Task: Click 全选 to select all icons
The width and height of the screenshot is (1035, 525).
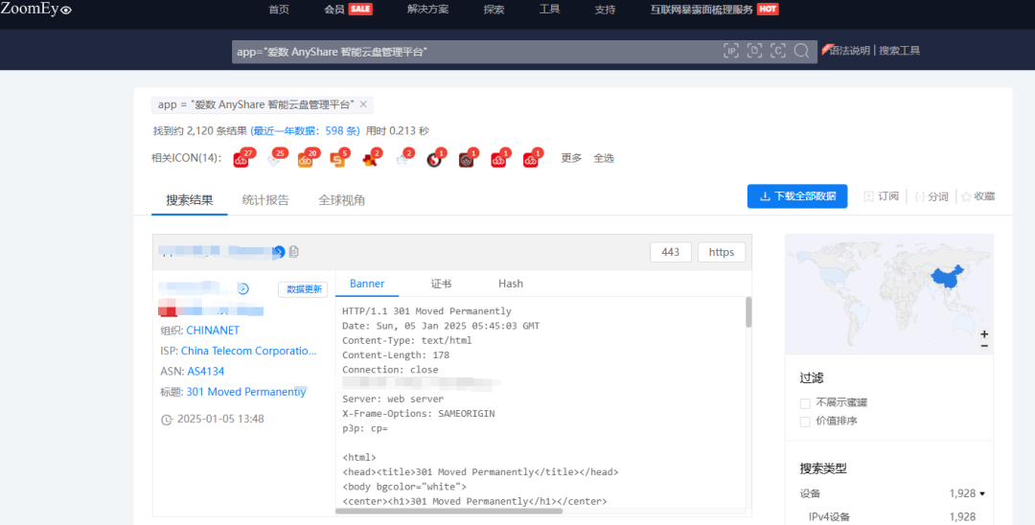Action: tap(604, 158)
